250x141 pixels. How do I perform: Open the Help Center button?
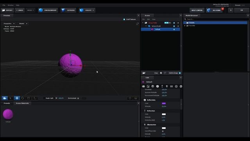click(197, 10)
